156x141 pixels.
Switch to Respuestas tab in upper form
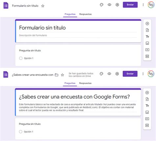click(x=86, y=14)
